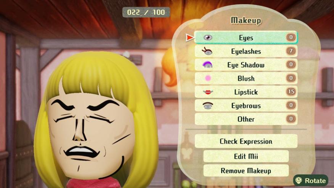Click the eyebrow icon beside Eyebrows
334x188 pixels.
click(208, 106)
